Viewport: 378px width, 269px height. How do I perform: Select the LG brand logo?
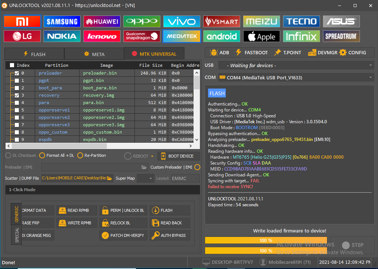pos(23,36)
